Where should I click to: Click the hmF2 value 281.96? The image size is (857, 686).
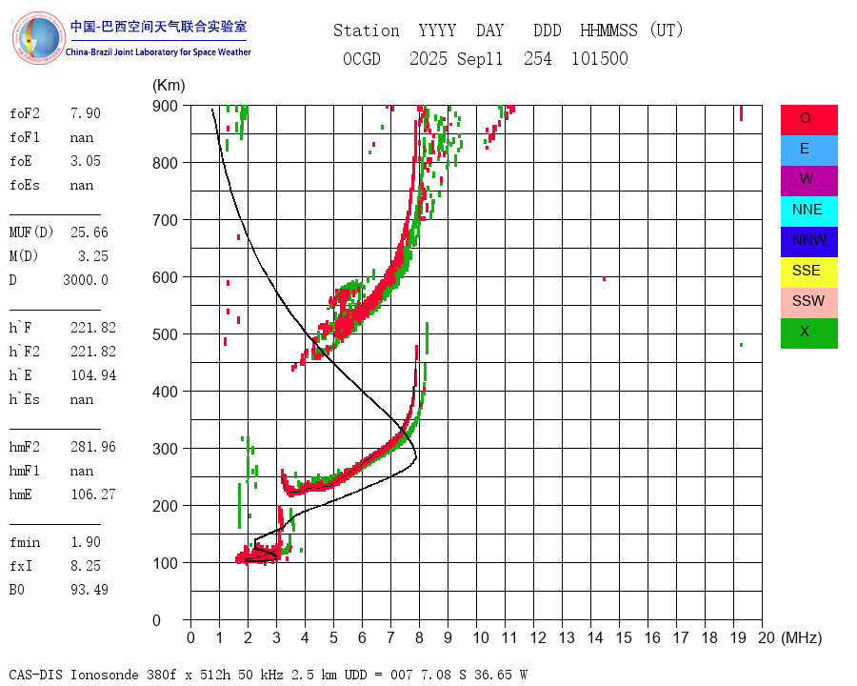pyautogui.click(x=93, y=447)
